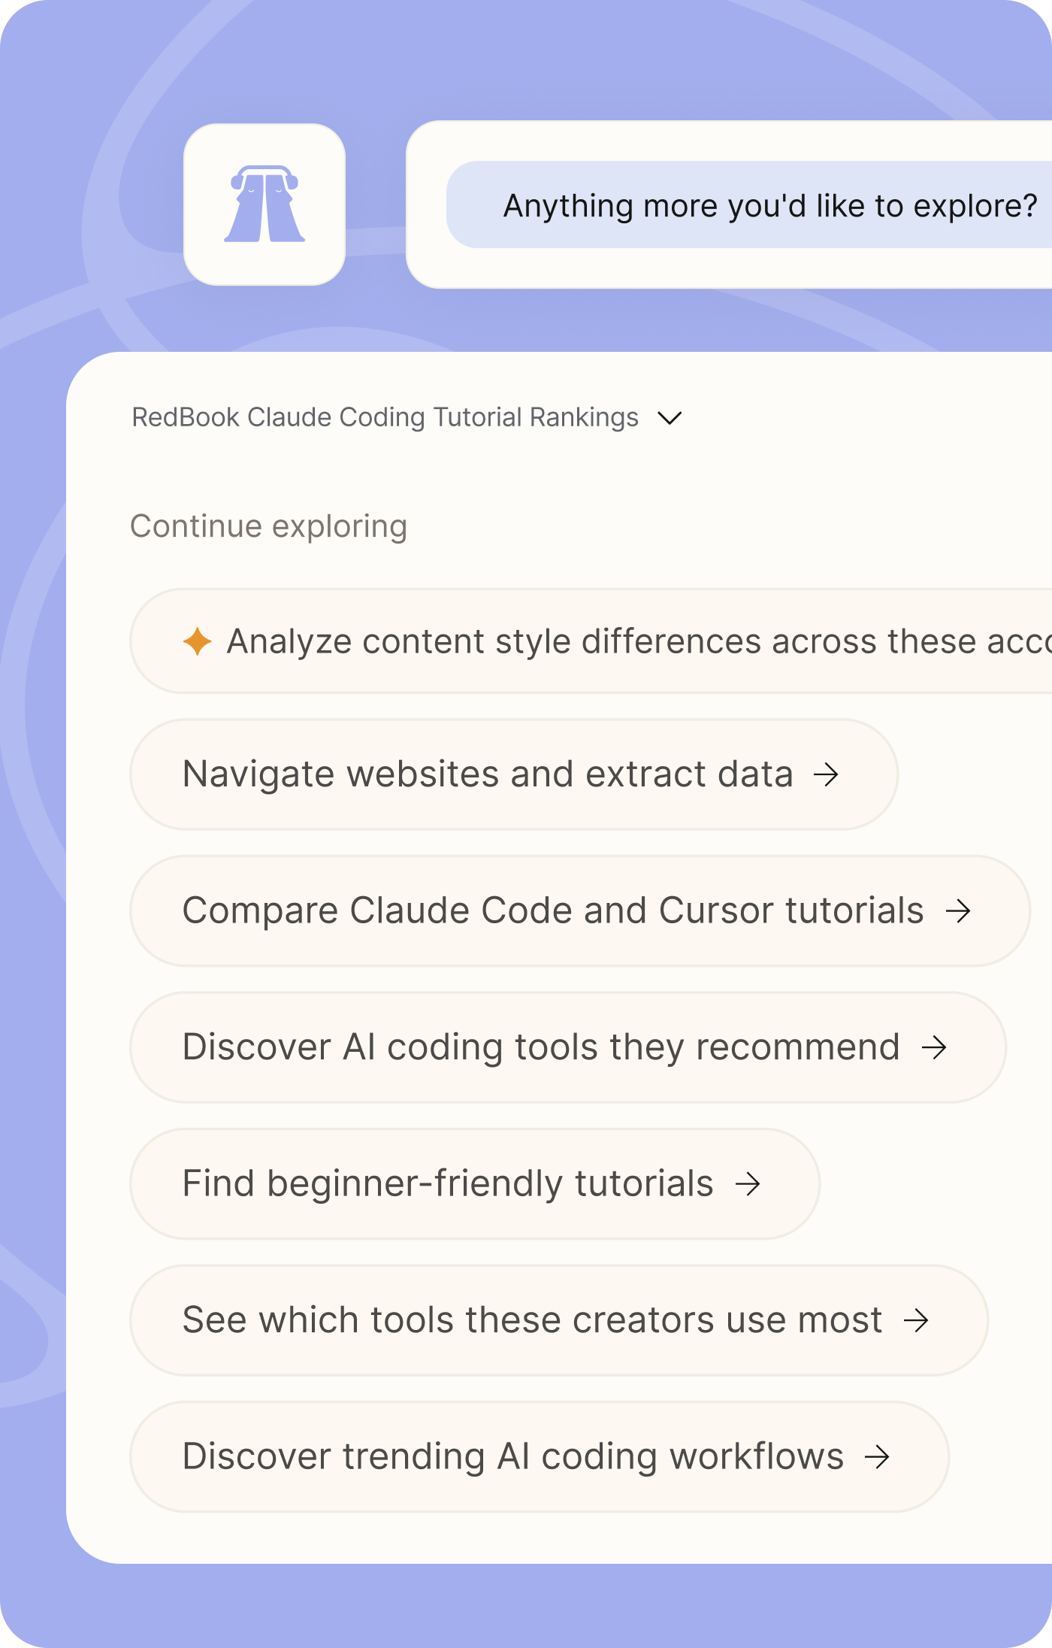
Task: Expand the RedBook rankings chevron
Action: [669, 417]
